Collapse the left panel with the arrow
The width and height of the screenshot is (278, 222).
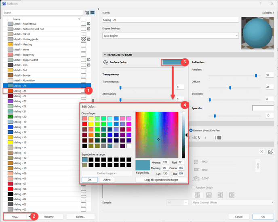pyautogui.click(x=98, y=9)
